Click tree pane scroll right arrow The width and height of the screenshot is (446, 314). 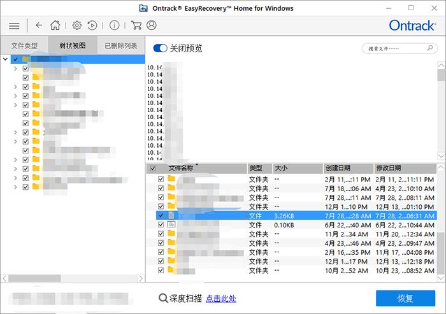[x=141, y=278]
